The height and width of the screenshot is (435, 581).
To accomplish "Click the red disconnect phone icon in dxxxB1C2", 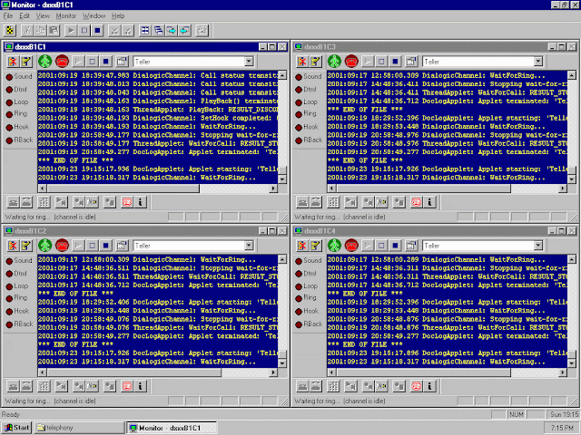I will [127, 386].
